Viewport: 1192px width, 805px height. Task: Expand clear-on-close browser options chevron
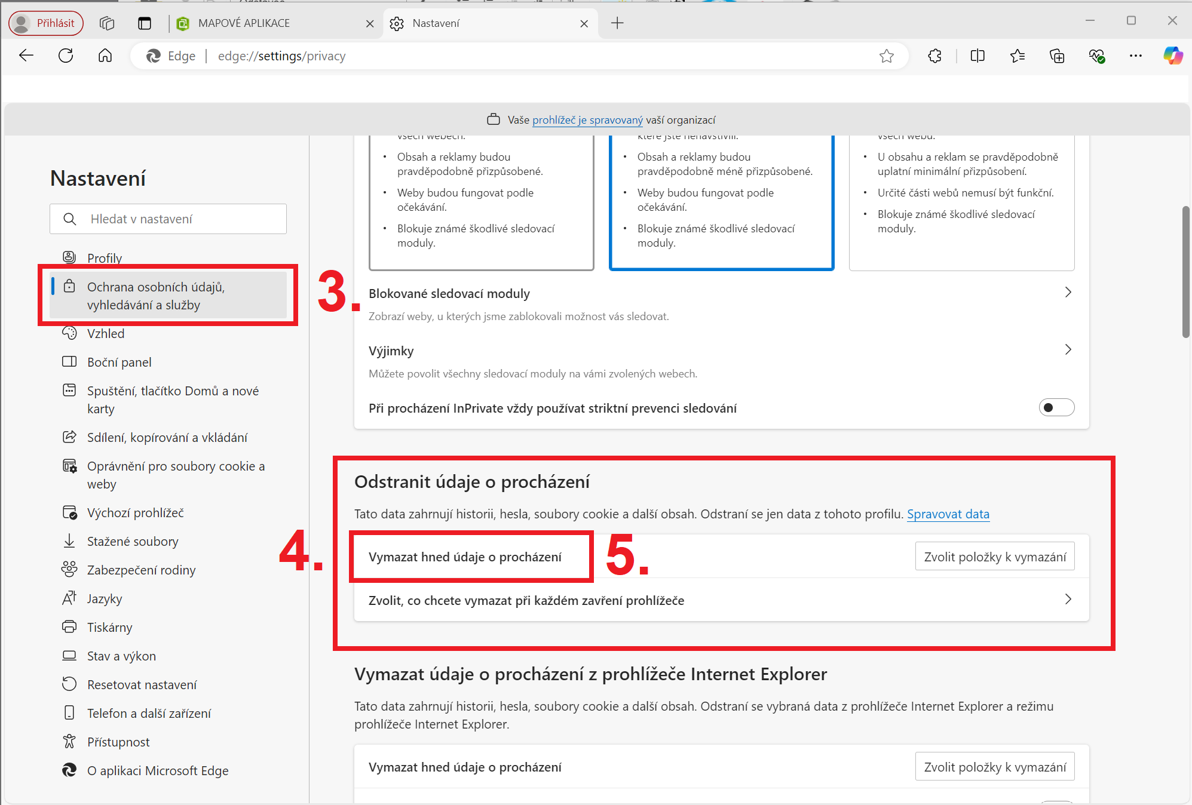point(1068,600)
